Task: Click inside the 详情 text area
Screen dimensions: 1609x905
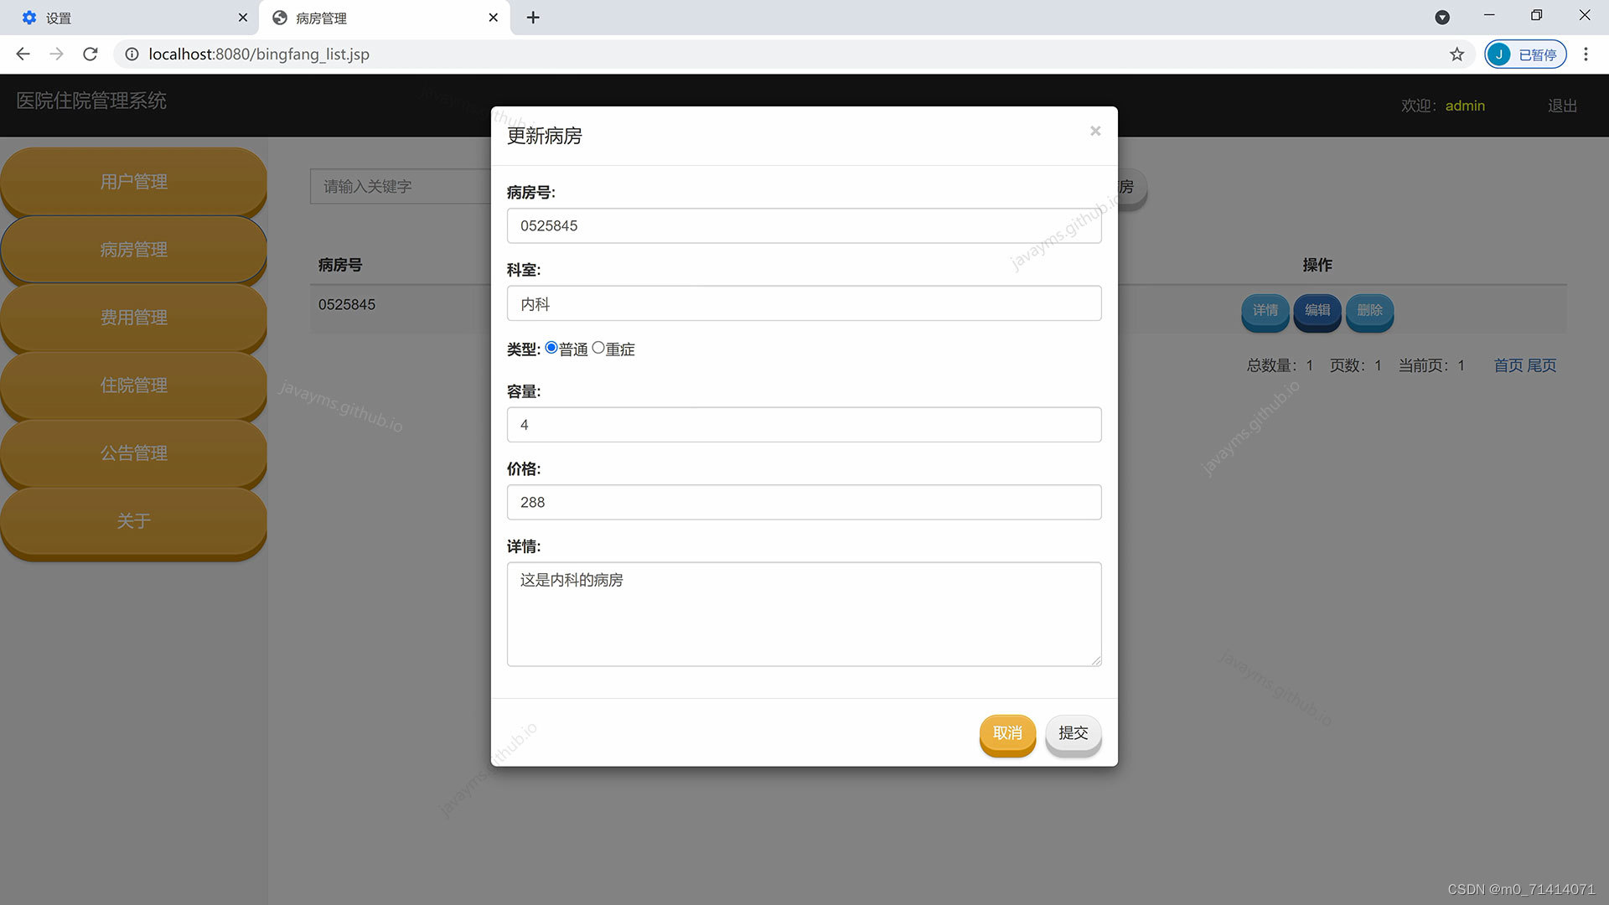Action: pos(804,614)
